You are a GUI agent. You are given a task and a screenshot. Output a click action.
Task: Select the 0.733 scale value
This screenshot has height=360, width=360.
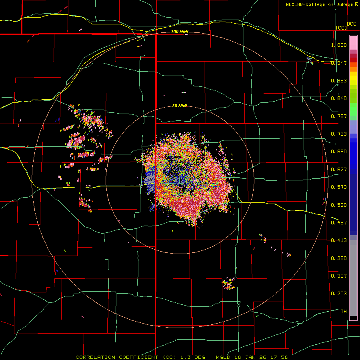(x=339, y=134)
